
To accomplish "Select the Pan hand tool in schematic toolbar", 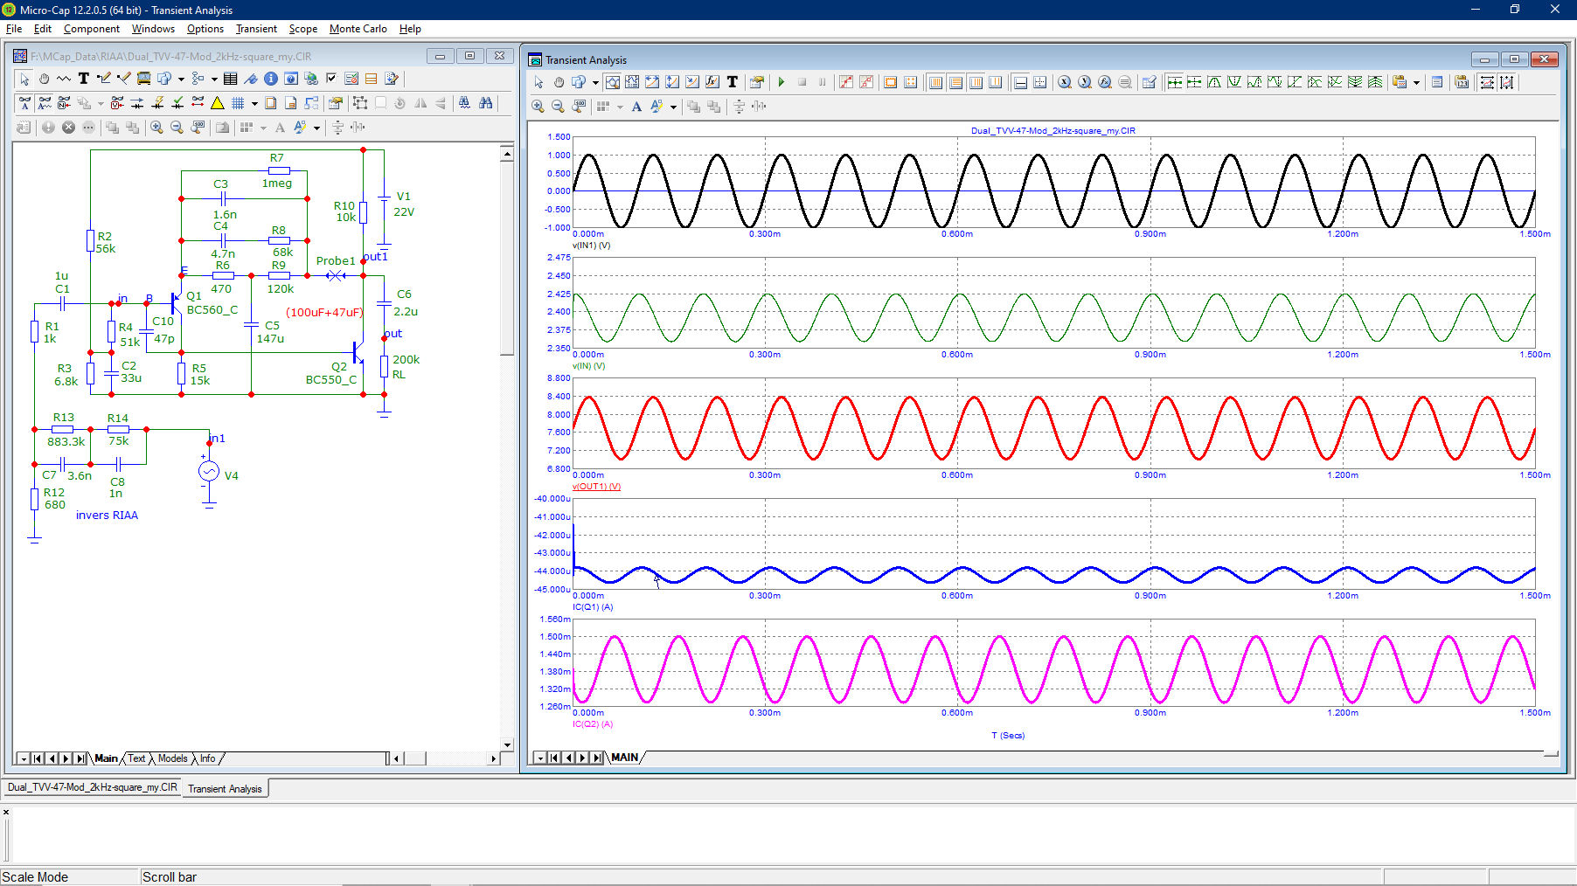I will tap(44, 79).
